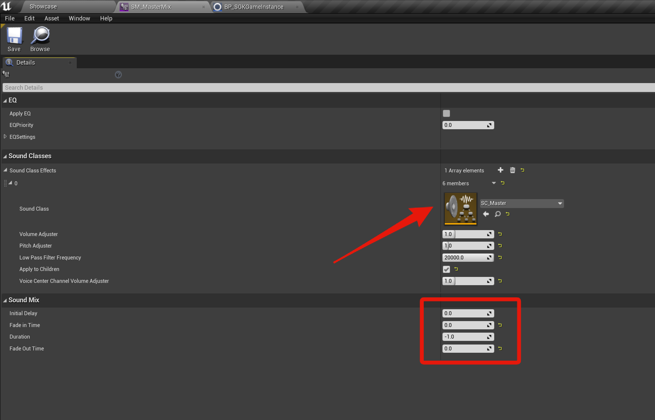
Task: Click trash icon to empty array
Action: 512,170
